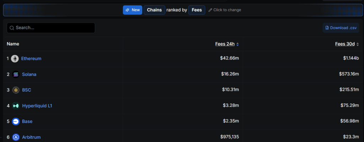Focus the Search input field
Viewport: 364px width, 142px height.
click(x=51, y=28)
